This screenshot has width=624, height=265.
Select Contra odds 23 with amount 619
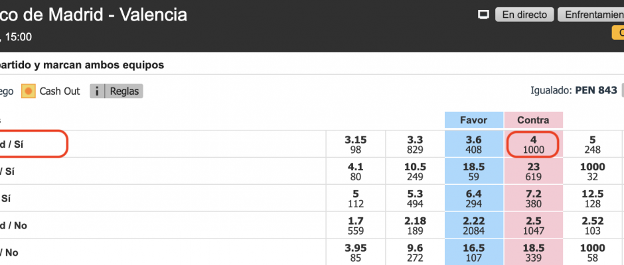[x=533, y=172]
